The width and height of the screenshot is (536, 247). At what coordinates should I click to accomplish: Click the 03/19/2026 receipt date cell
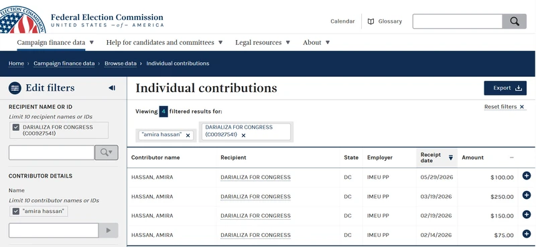pos(436,196)
